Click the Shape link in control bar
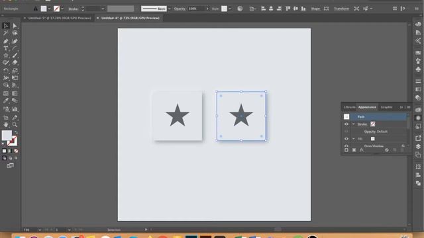424x238 pixels. coord(315,9)
